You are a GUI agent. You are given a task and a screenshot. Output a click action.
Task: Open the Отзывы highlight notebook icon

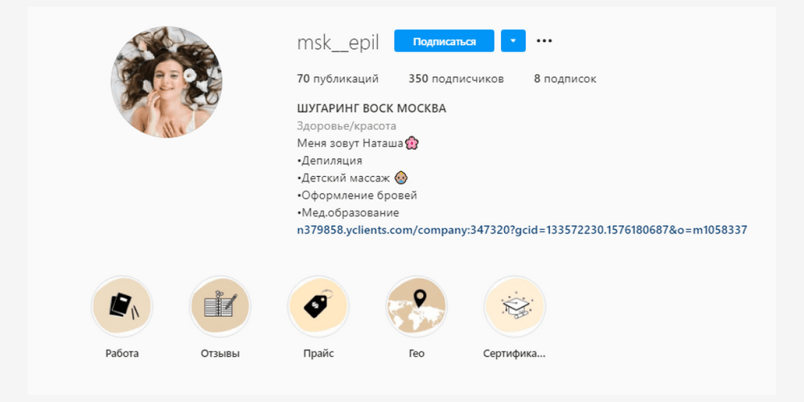[x=220, y=306]
